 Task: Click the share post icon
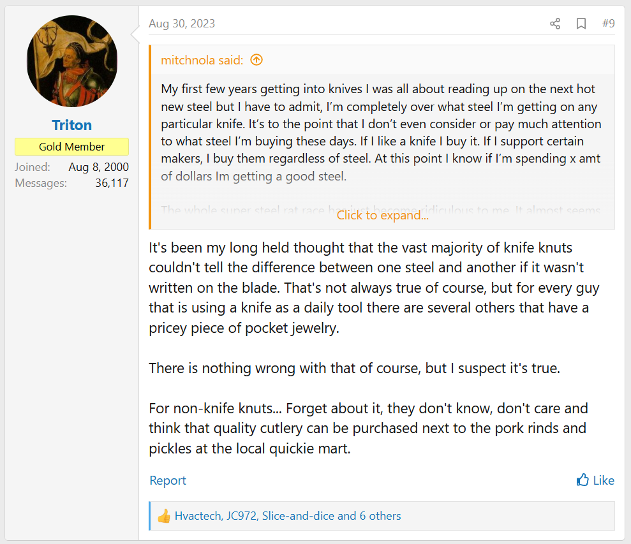[555, 24]
